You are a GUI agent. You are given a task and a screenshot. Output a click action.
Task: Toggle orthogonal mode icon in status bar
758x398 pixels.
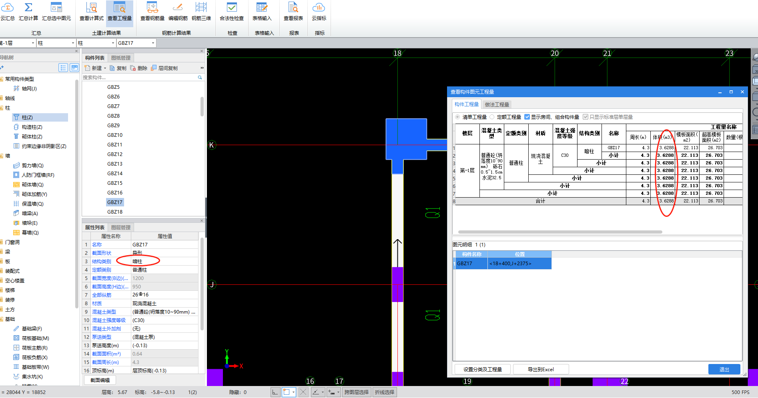click(275, 392)
